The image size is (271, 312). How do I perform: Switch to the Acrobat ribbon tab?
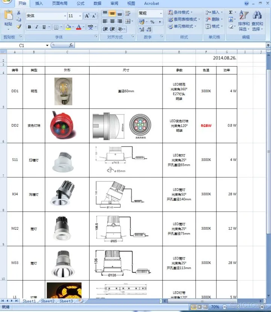tap(152, 3)
